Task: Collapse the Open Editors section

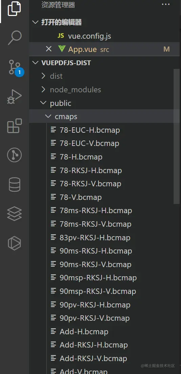Action: [35, 22]
